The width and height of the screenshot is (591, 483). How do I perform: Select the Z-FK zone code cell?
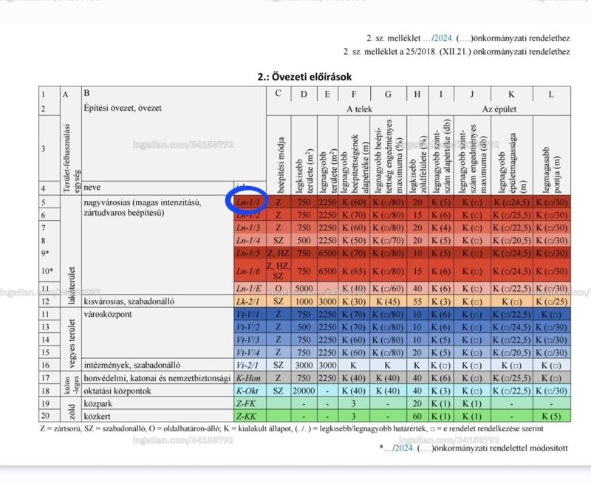coord(248,403)
